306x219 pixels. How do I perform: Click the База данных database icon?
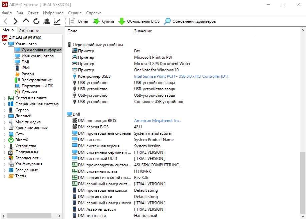click(11, 170)
